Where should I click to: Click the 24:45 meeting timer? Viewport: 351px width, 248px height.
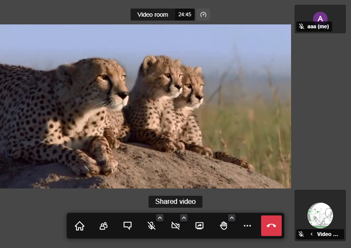pyautogui.click(x=184, y=15)
